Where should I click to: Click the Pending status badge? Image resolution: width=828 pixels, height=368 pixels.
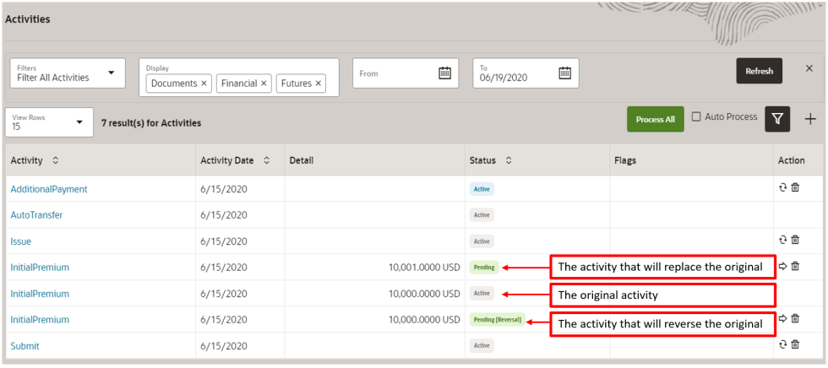(x=483, y=268)
